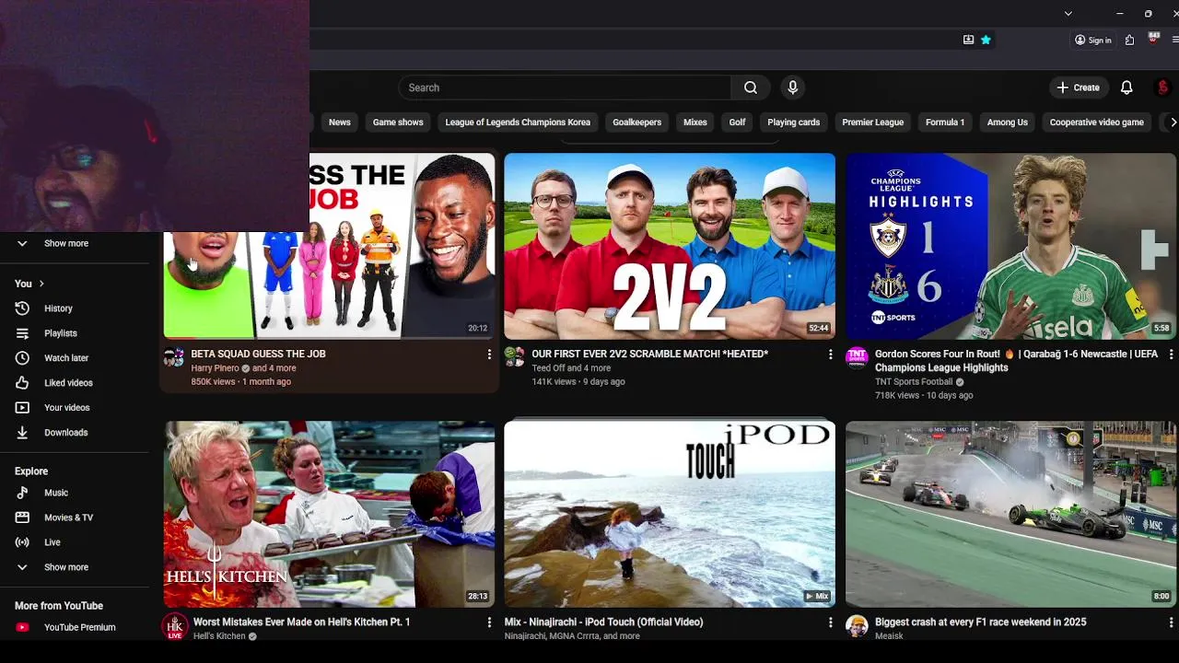Play the Hell's Kitchen thumbnail
Screen dimensions: 1179x663
[329, 515]
